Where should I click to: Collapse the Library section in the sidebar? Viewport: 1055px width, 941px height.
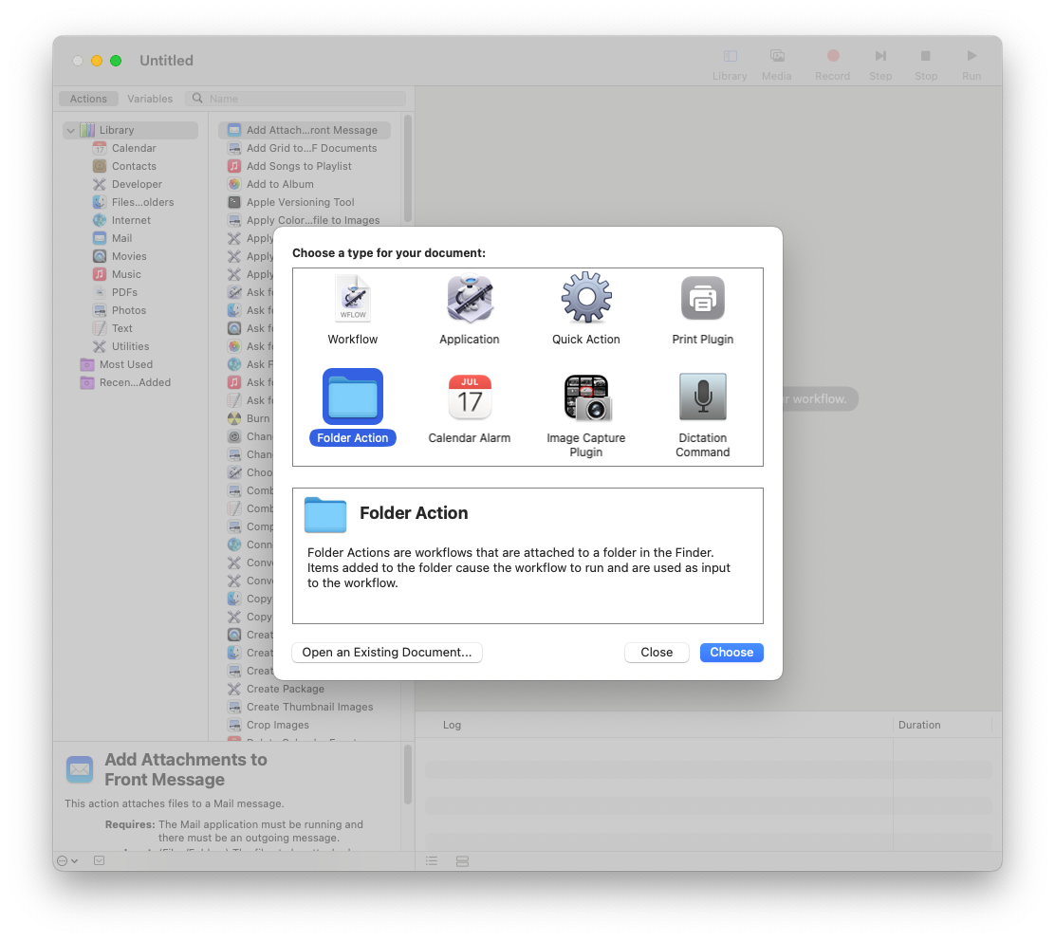pos(69,130)
